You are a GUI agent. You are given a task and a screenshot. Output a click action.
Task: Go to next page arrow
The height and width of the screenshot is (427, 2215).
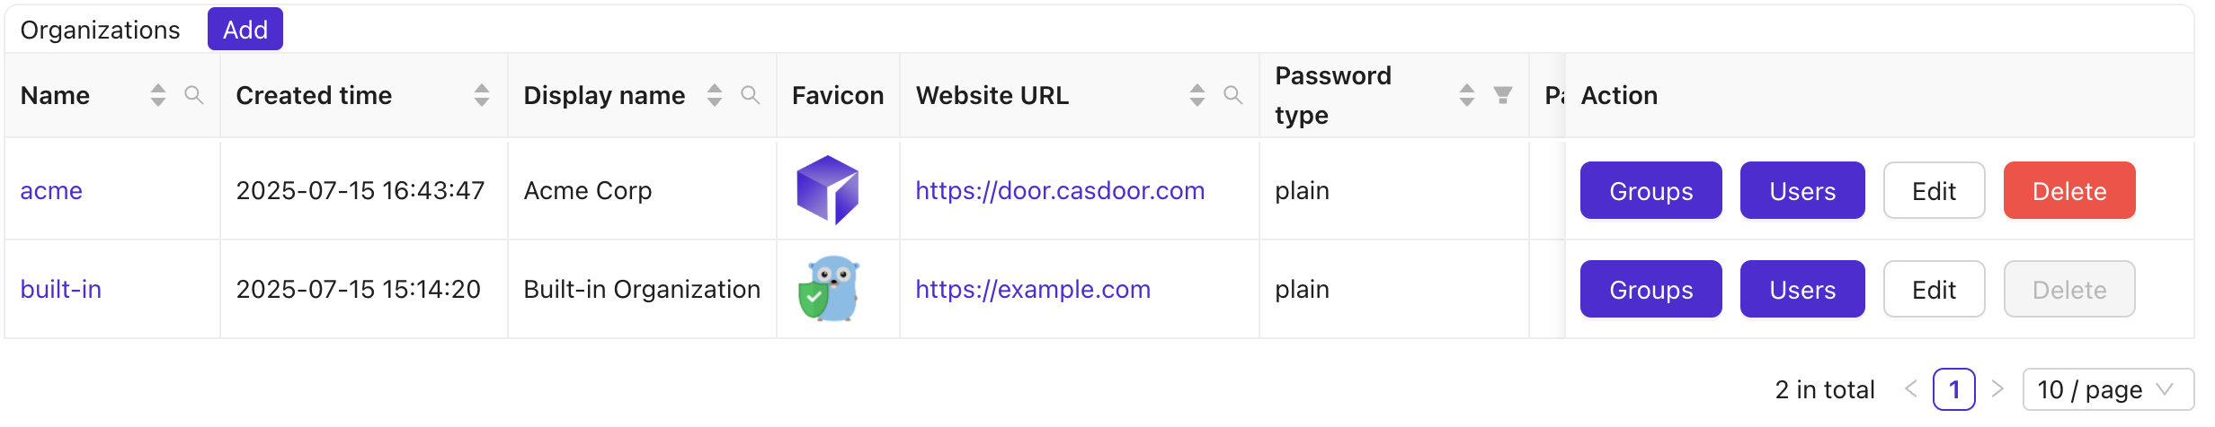(x=1997, y=389)
